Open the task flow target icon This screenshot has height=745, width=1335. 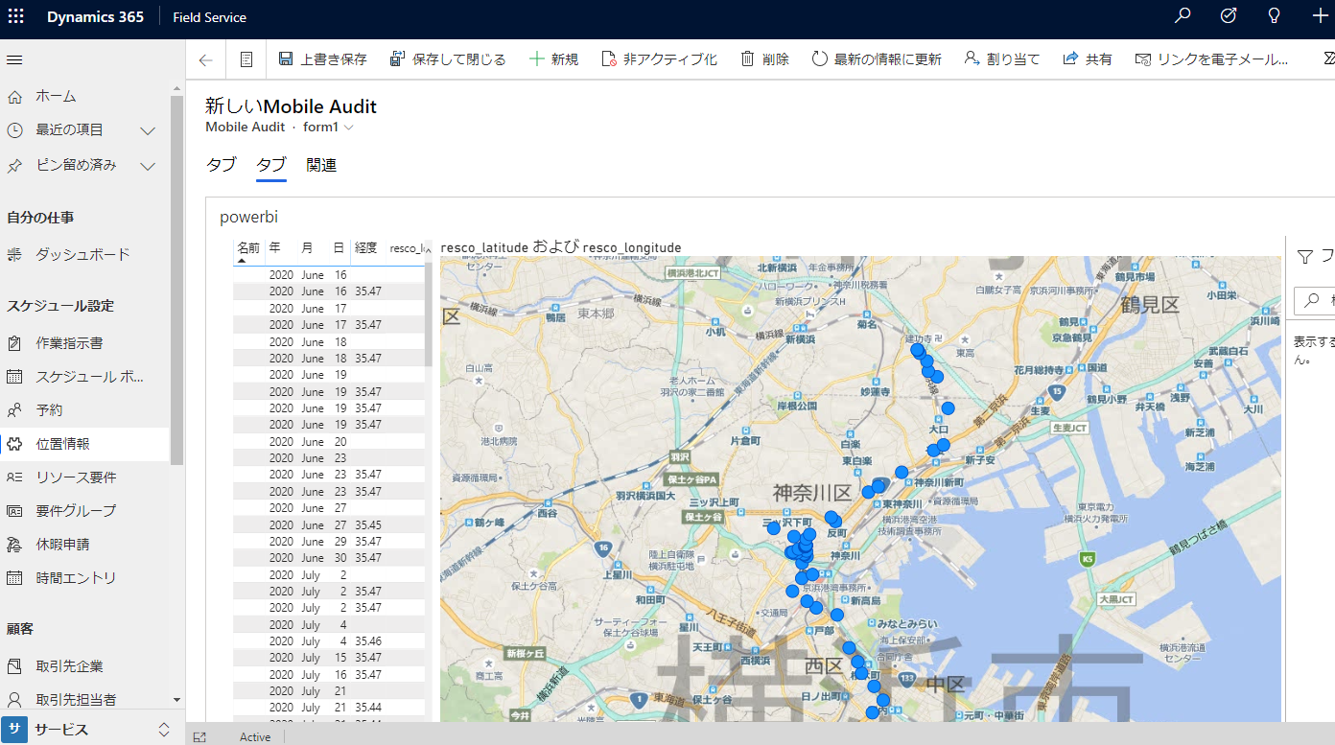point(1229,16)
